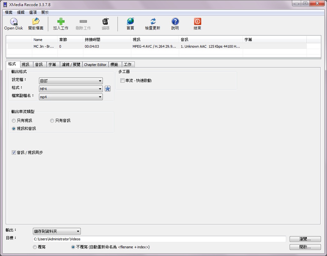327x256 pixels.
Task: Add job using the 加入工作 plus icon
Action: coord(60,22)
